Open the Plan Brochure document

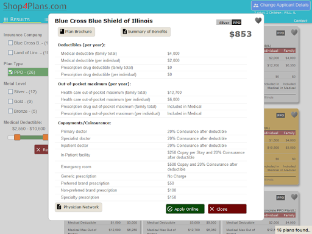pos(76,32)
